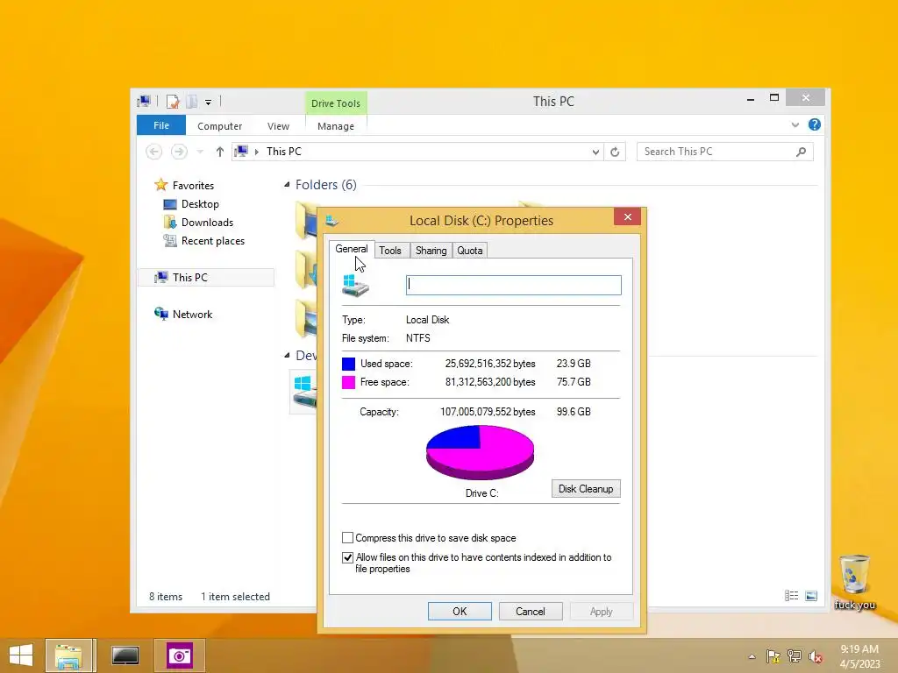This screenshot has width=898, height=673.
Task: Open the Manage tab under Drive Tools
Action: pos(336,126)
